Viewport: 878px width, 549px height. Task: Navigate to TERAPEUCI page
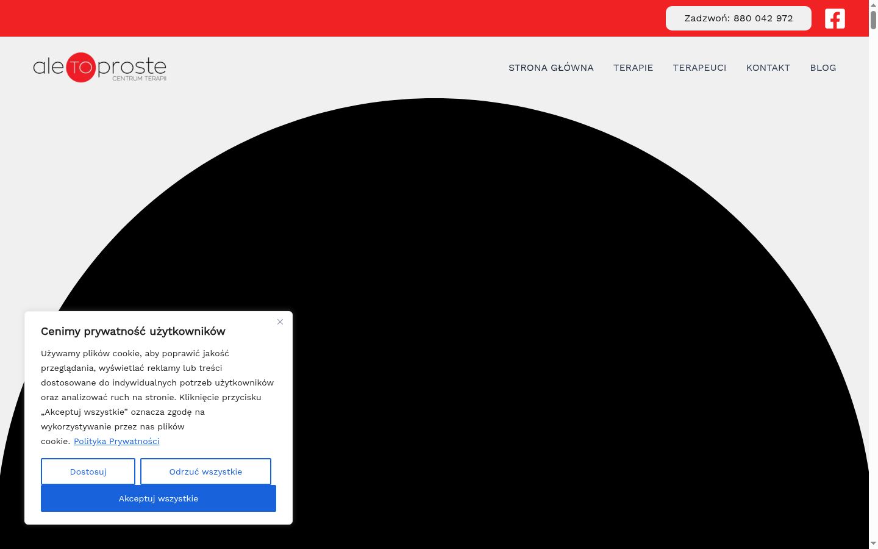(x=699, y=68)
